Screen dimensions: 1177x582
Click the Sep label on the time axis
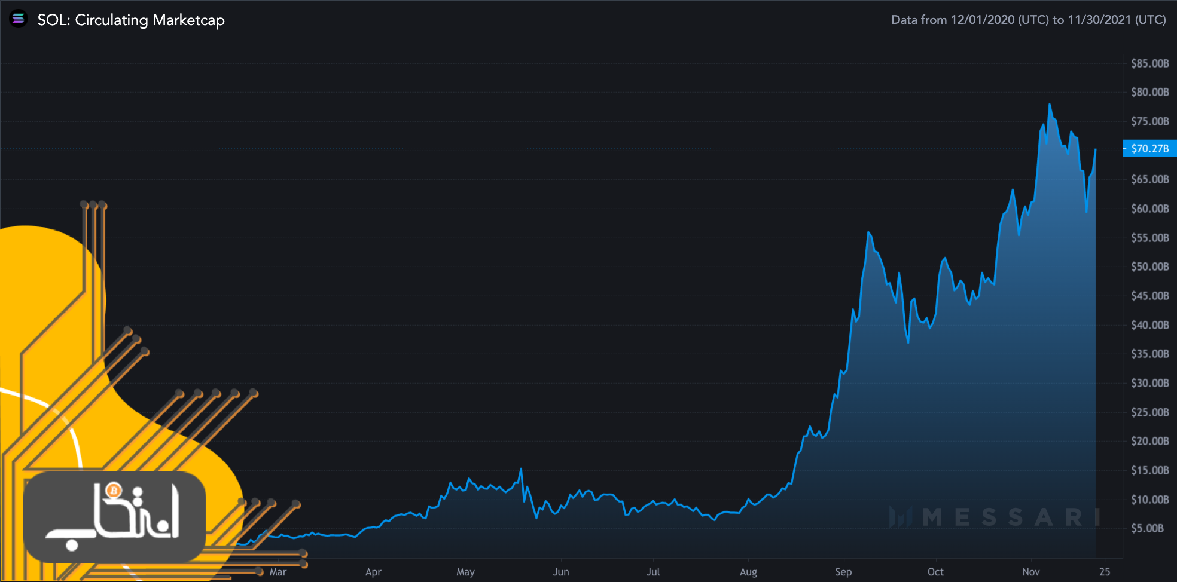coord(843,572)
